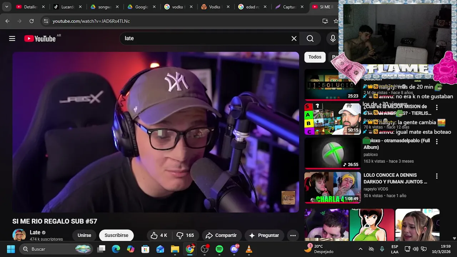Screen dimensions: 457x257
Task: Switch to the first vodka Google tab
Action: click(178, 7)
